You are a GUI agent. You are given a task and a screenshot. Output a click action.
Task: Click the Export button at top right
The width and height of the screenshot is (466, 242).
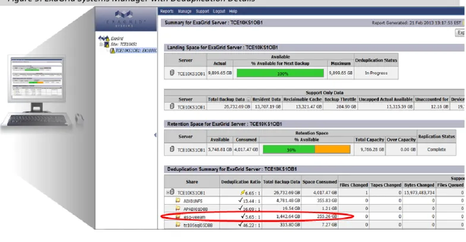(x=460, y=33)
